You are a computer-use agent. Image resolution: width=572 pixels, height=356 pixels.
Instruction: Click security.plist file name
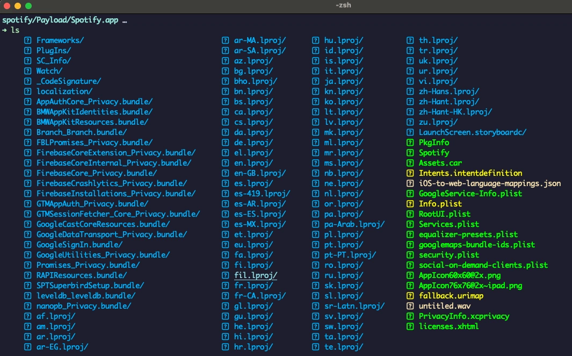click(449, 255)
